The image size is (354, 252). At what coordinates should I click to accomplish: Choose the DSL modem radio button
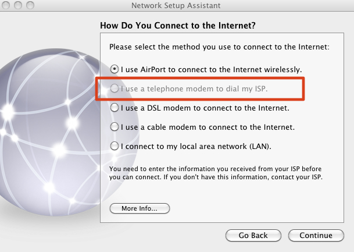tap(115, 108)
